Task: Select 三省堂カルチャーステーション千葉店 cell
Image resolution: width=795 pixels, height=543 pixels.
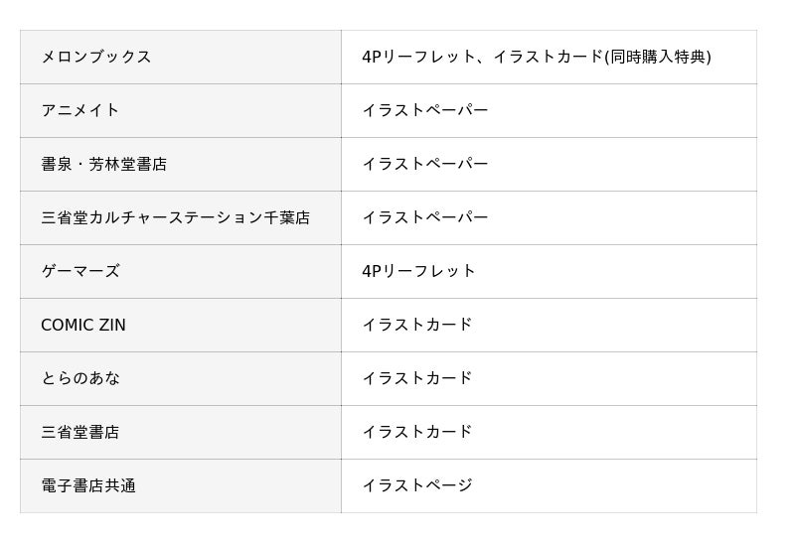Action: click(x=176, y=217)
